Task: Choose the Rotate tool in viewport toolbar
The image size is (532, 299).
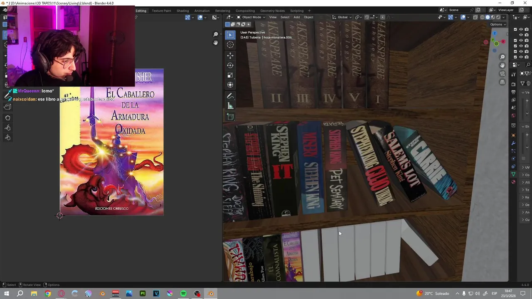Action: [x=230, y=65]
